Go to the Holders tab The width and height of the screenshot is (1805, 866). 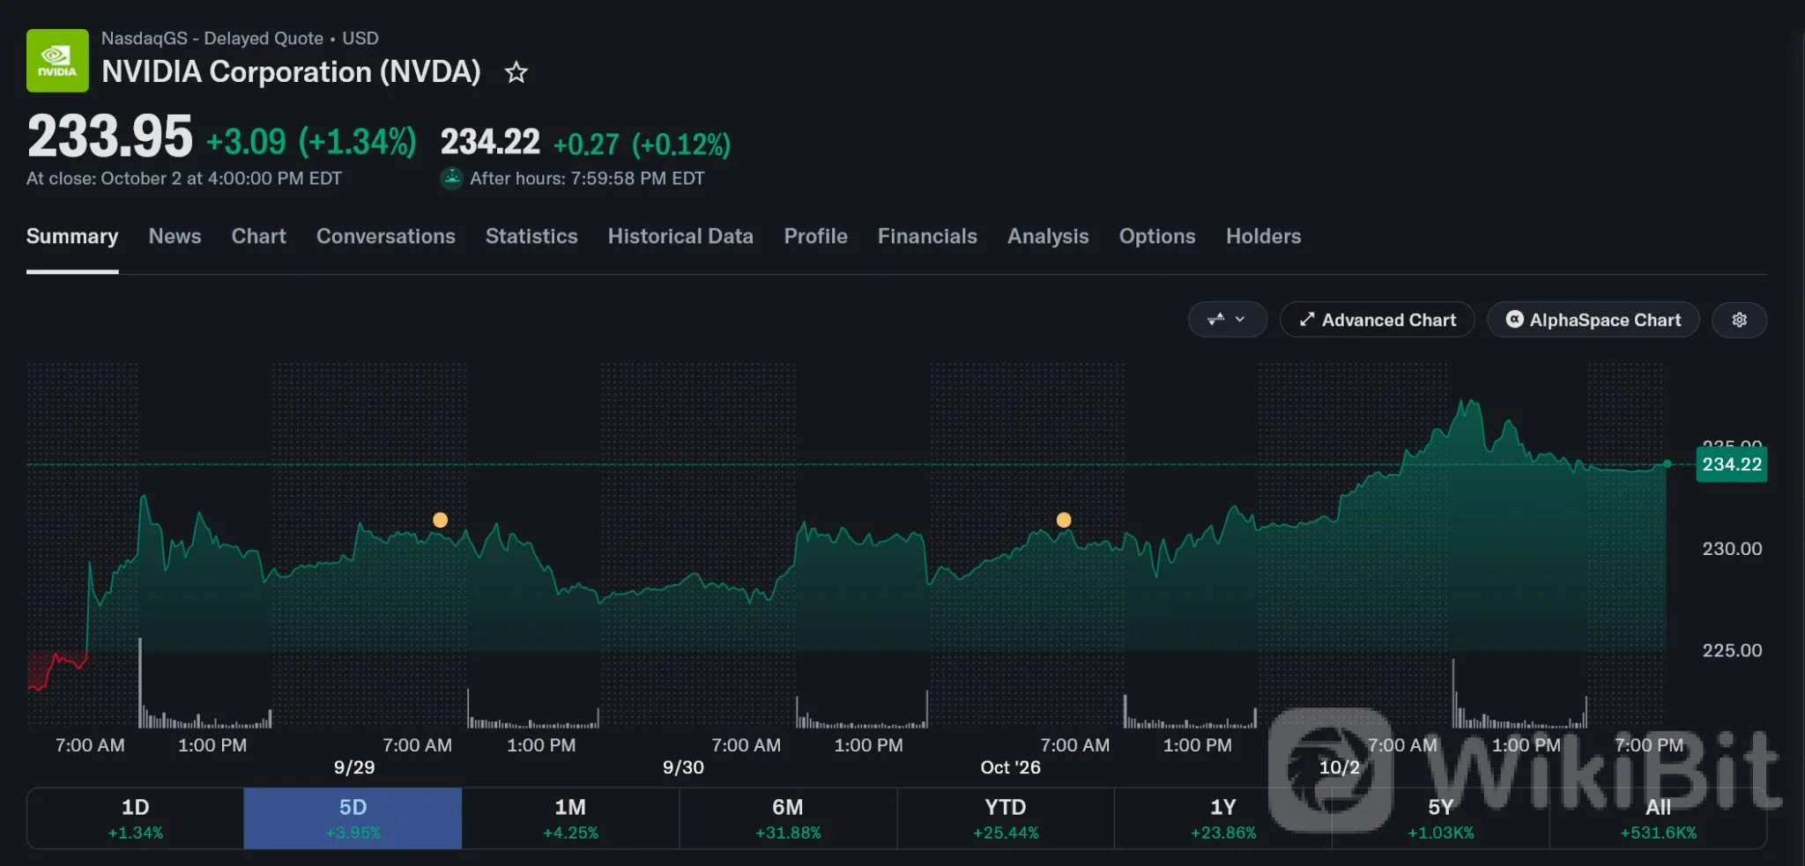click(1263, 236)
